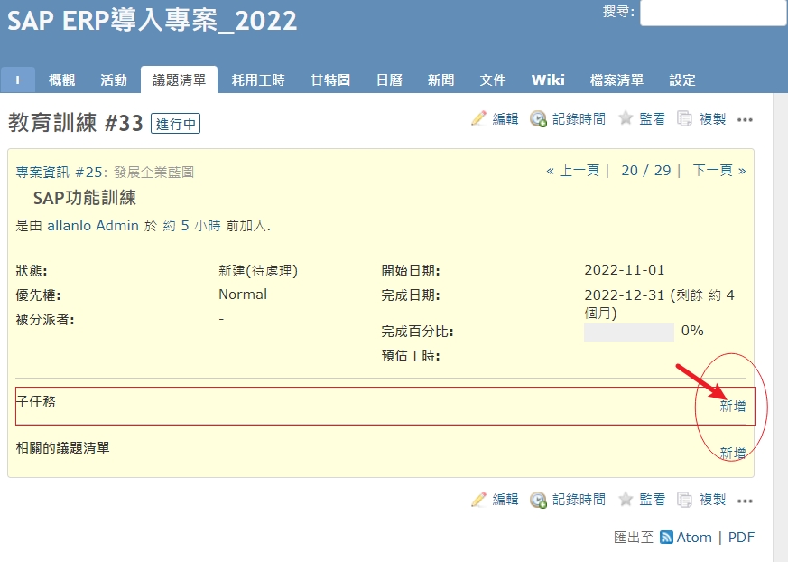Screen dimensions: 788x562
Task: Open the top more actions ellipsis menu
Action: point(745,120)
